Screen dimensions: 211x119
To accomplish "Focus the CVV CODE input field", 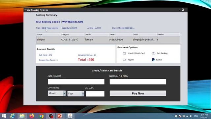I will pyautogui.click(x=95, y=94).
